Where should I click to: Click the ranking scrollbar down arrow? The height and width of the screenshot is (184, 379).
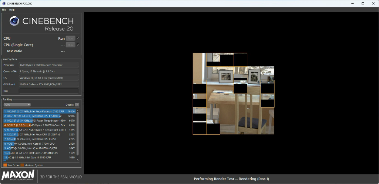78,160
